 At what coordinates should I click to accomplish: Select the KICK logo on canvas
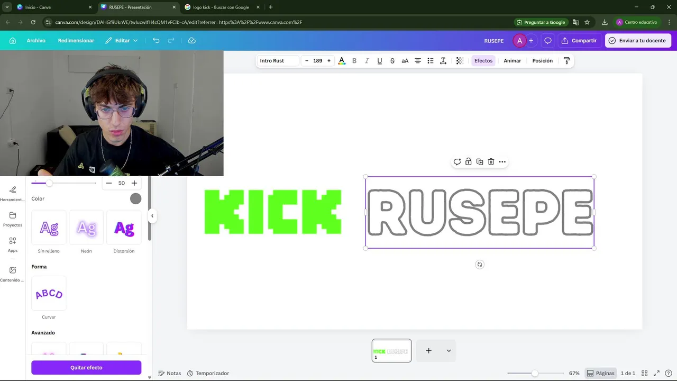273,212
